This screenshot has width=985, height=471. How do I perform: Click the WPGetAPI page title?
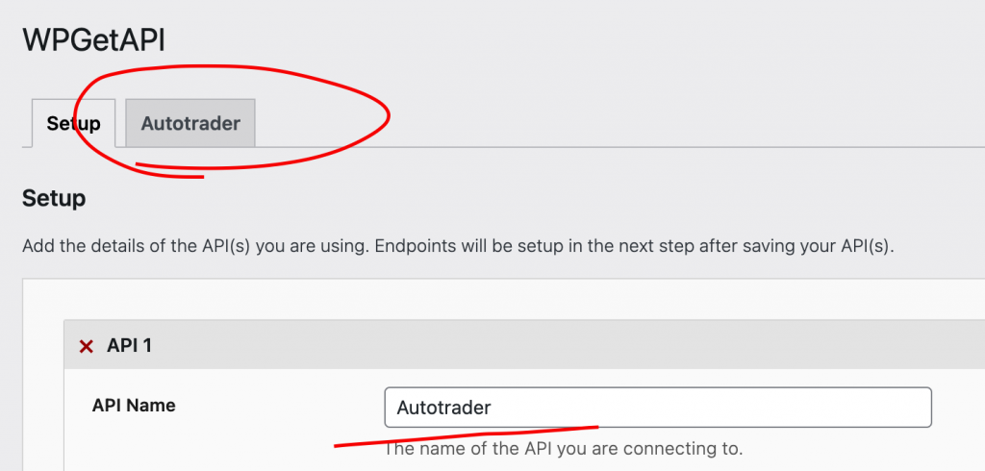coord(93,39)
